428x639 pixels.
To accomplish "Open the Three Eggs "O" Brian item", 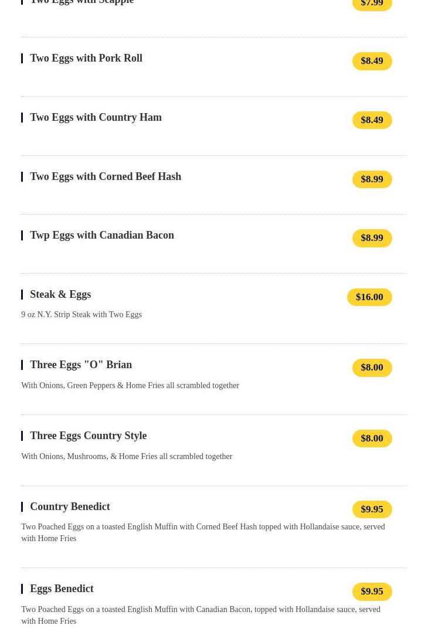I will [81, 365].
